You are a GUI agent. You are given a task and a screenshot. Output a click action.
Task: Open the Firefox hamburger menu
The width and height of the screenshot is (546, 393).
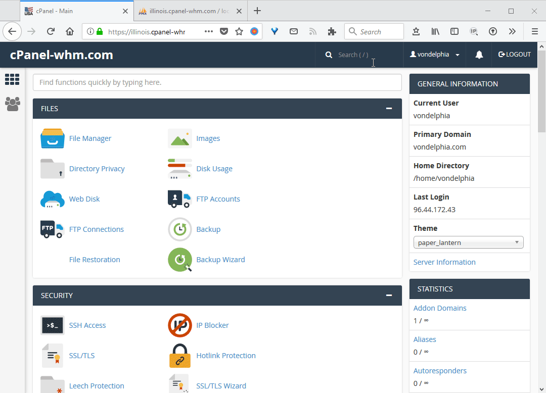[x=535, y=32]
